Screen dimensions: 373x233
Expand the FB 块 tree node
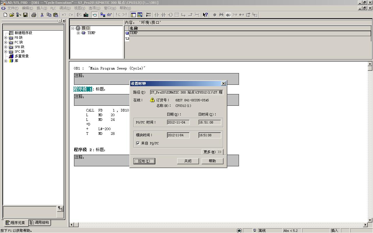(6, 38)
